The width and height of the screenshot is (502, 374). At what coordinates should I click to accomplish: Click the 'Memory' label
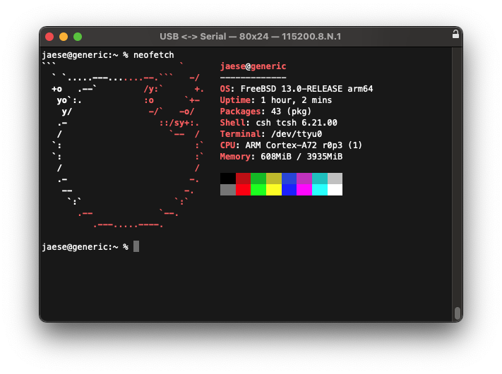pyautogui.click(x=235, y=157)
